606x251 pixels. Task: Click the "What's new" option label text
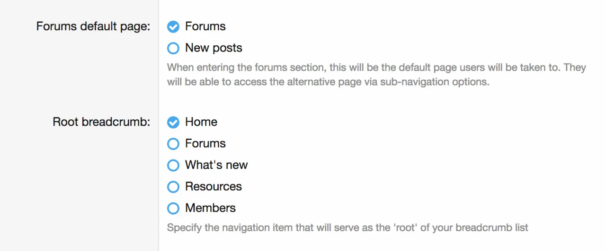[x=216, y=165]
